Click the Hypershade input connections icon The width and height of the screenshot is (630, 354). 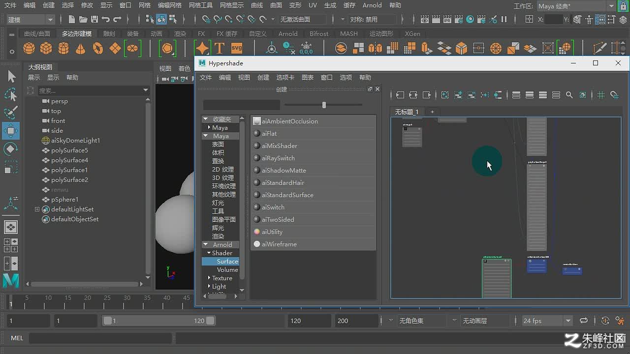[400, 95]
